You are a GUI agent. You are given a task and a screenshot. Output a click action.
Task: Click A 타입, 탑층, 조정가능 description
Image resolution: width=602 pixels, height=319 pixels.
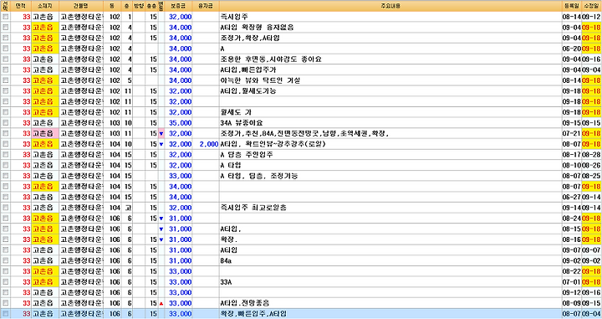258,176
